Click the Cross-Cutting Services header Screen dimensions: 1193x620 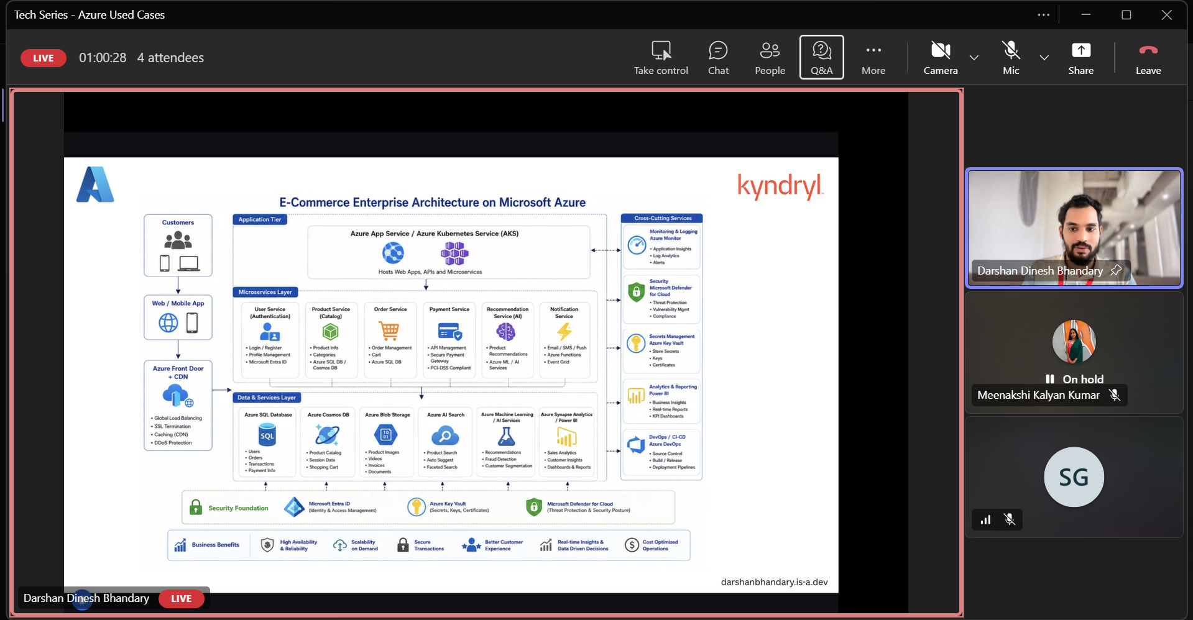[x=662, y=218]
